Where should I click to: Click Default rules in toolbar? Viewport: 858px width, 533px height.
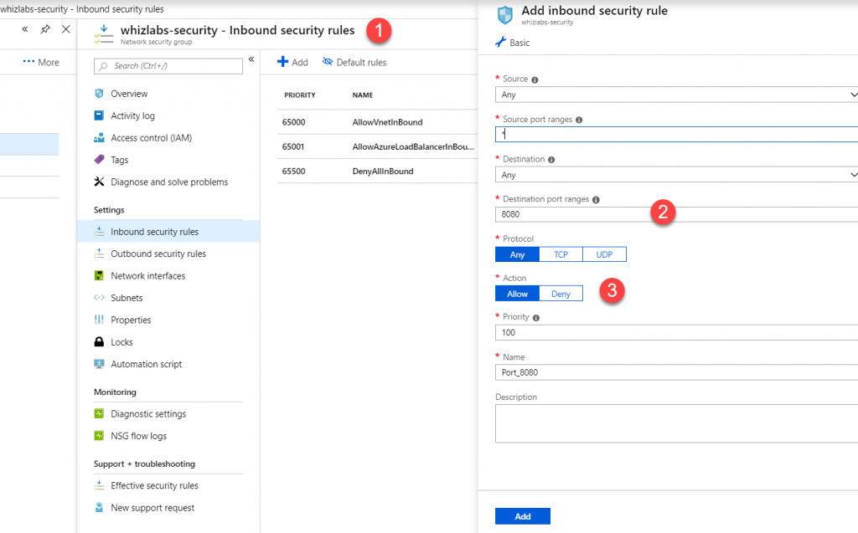pyautogui.click(x=354, y=63)
